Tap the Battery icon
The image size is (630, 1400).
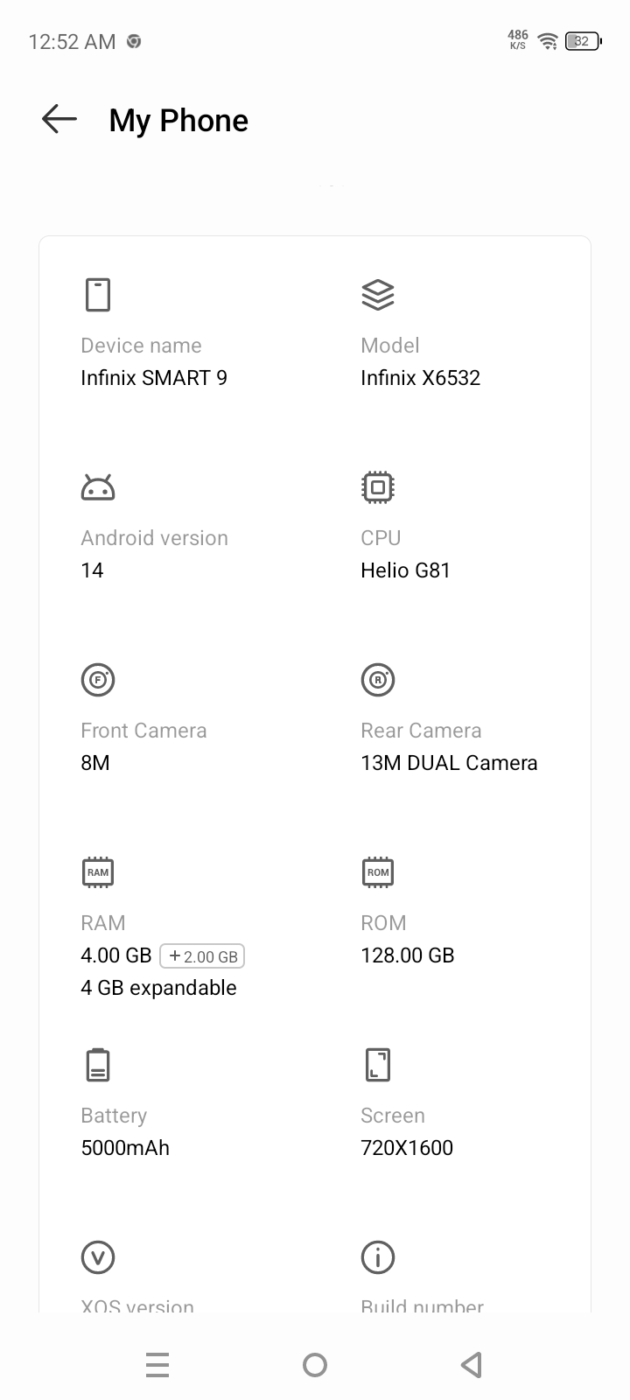coord(98,1065)
